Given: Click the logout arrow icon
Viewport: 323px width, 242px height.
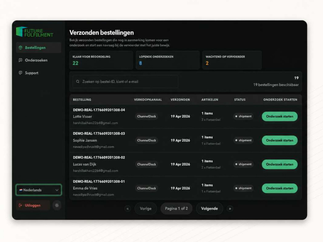Looking at the screenshot, I should (20, 205).
